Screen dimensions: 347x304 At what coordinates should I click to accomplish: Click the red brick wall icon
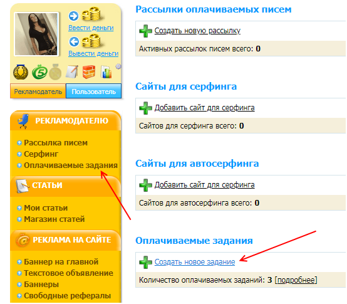click(89, 71)
